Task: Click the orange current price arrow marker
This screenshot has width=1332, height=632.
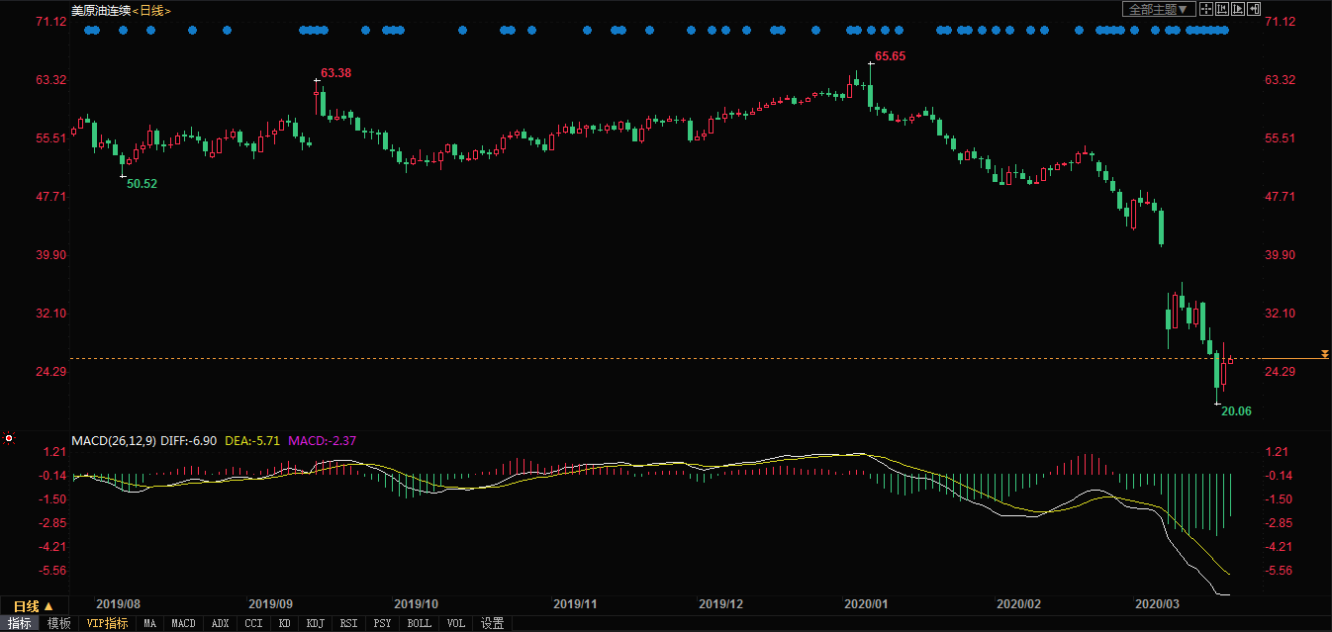Action: (1324, 354)
